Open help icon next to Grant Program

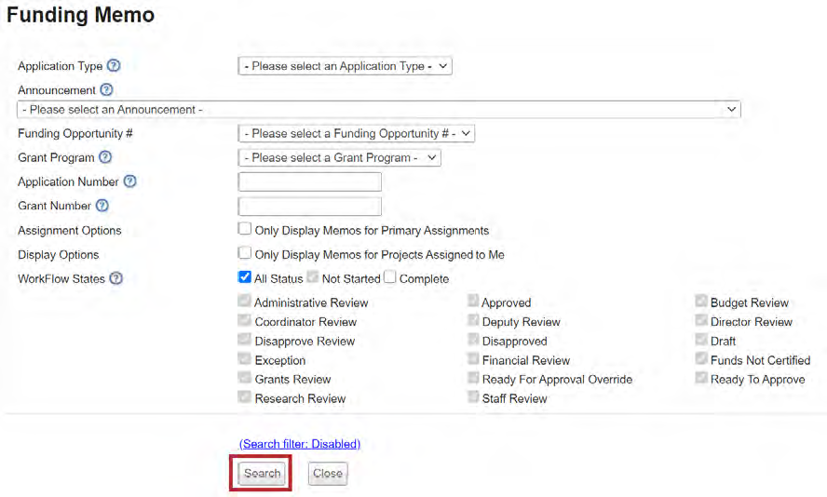pos(105,157)
